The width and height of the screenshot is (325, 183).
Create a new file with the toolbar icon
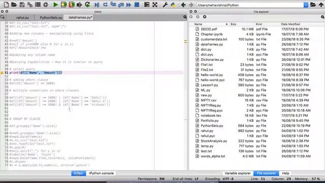click(x=6, y=5)
